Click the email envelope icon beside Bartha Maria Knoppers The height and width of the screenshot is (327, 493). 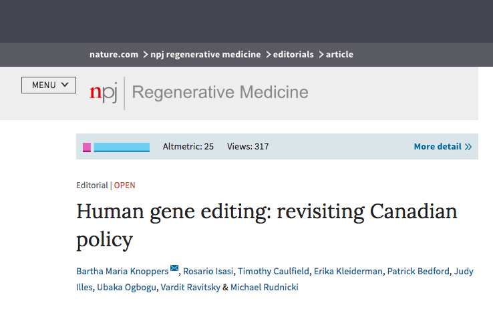coord(174,268)
